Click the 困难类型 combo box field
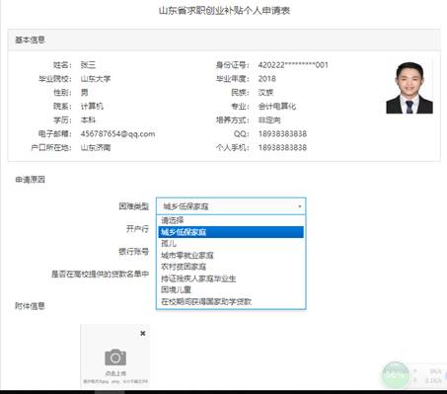This screenshot has height=394, width=447. pos(231,206)
